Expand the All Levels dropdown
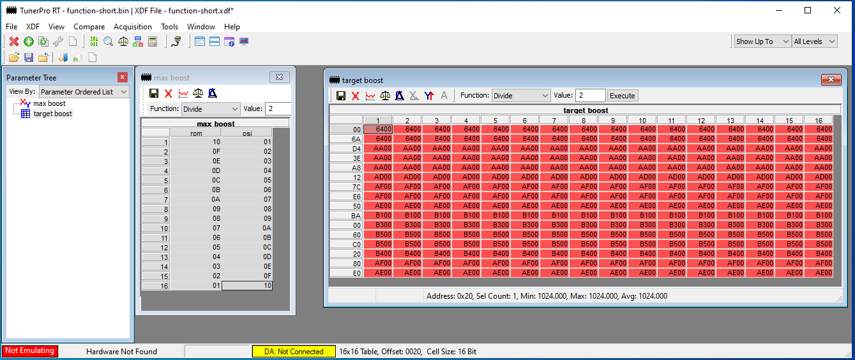This screenshot has width=855, height=360. coord(814,41)
